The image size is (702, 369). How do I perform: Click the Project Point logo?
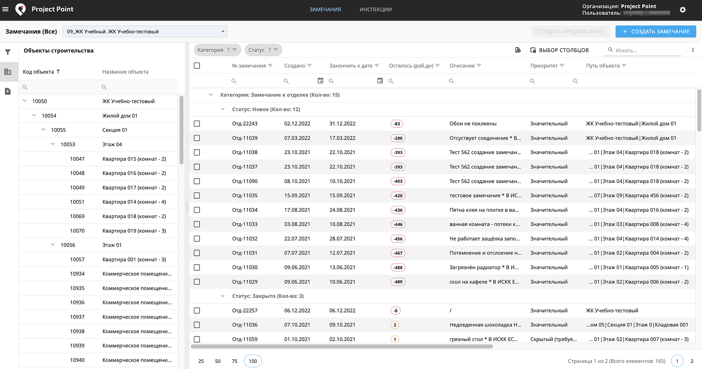tap(21, 9)
